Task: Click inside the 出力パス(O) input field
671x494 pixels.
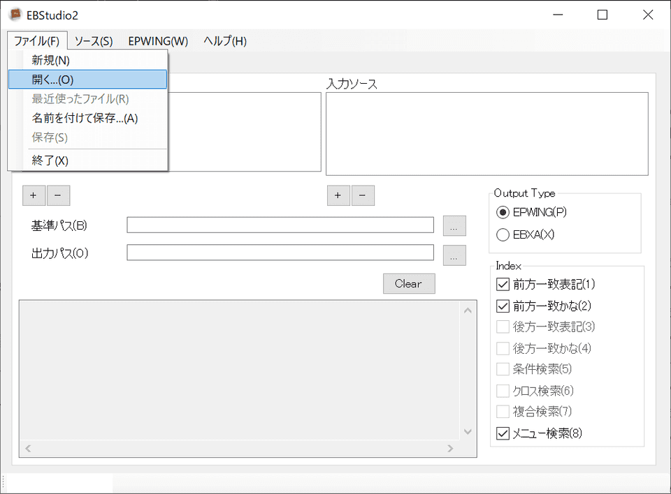Action: [x=280, y=253]
